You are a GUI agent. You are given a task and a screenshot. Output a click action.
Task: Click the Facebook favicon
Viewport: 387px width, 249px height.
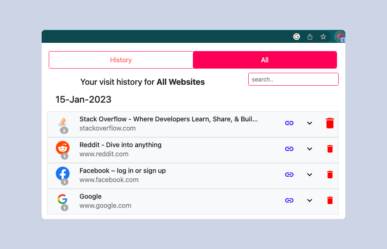62,174
